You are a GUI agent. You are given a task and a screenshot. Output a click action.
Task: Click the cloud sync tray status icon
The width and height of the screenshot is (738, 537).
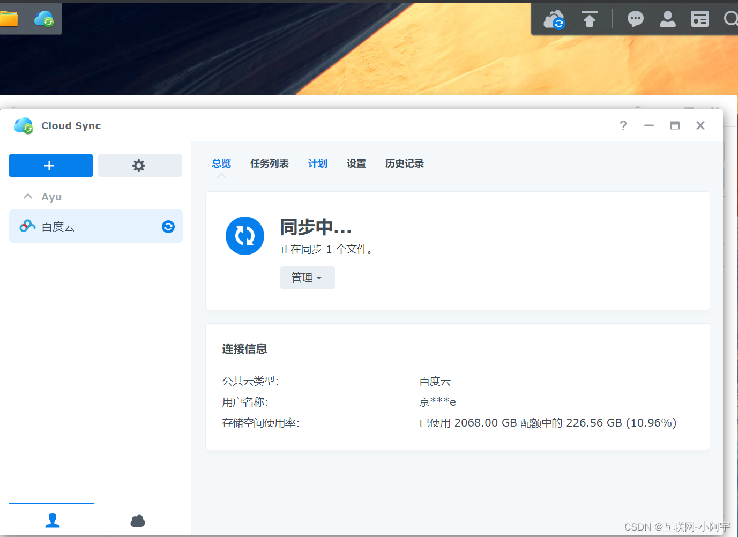pyautogui.click(x=554, y=20)
